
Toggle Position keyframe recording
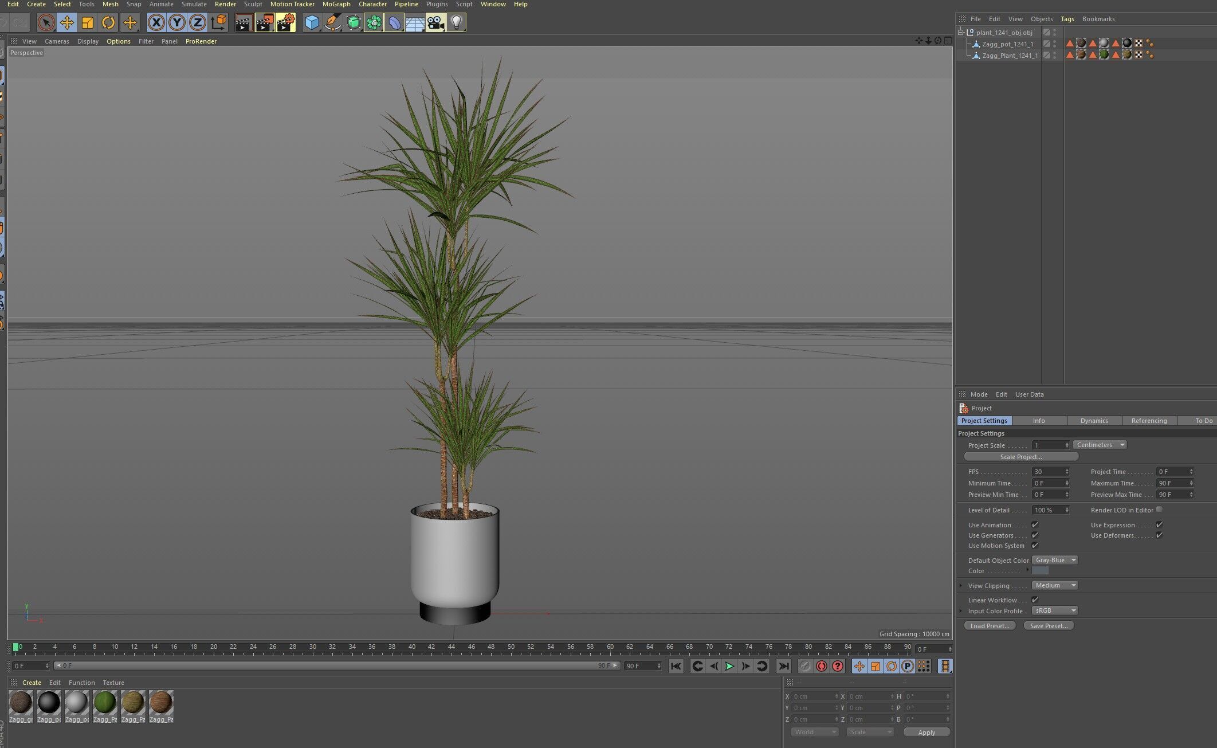[x=859, y=666]
